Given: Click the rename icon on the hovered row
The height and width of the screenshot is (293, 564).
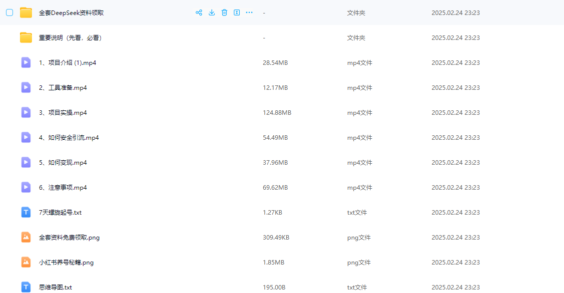Looking at the screenshot, I should pos(237,12).
